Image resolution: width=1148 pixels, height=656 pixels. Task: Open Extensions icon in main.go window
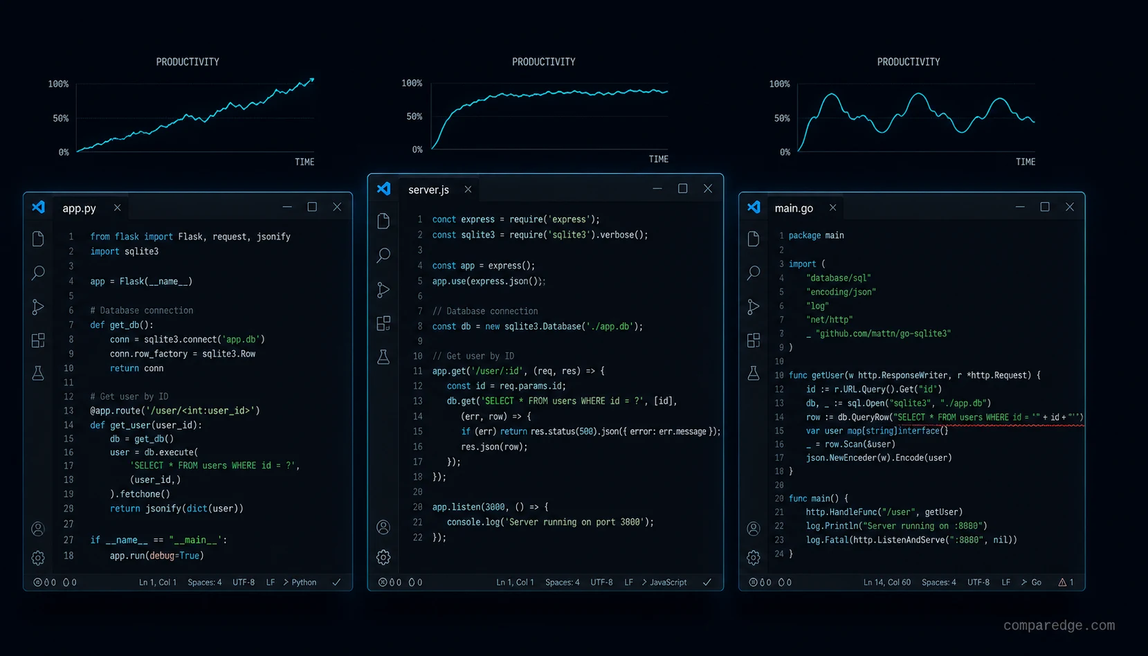click(754, 340)
